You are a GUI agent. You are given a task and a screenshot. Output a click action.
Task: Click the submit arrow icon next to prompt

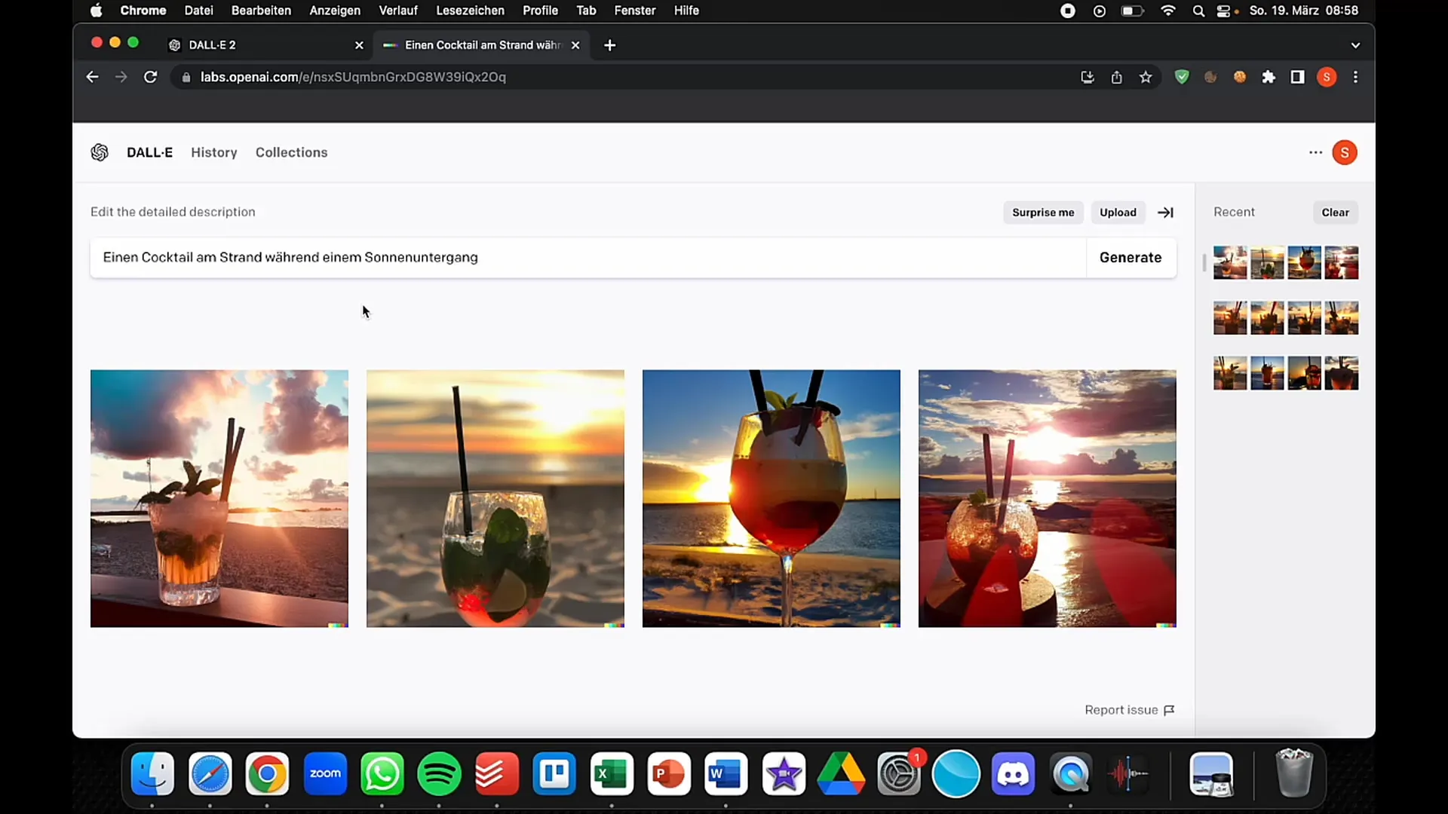(1164, 212)
